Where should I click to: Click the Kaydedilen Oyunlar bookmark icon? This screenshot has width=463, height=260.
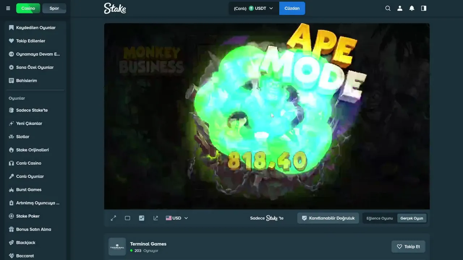(x=11, y=27)
